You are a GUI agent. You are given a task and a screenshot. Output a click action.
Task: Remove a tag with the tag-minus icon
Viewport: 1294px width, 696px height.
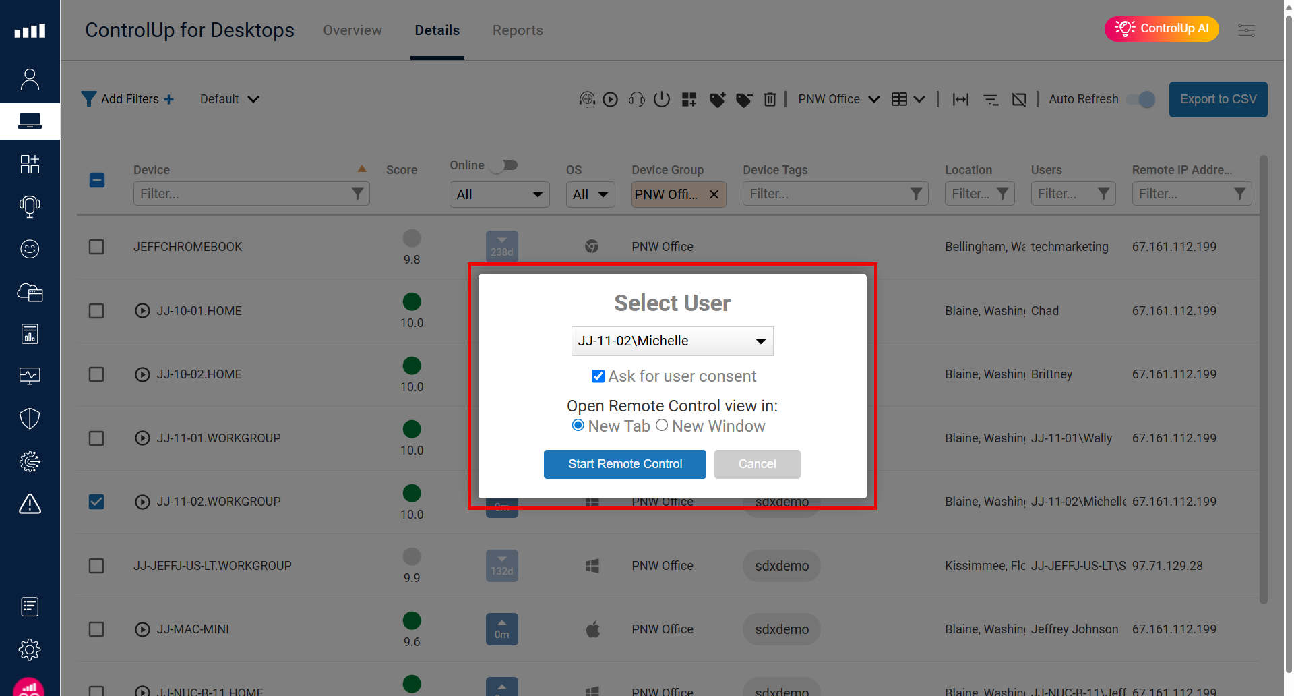tap(744, 99)
